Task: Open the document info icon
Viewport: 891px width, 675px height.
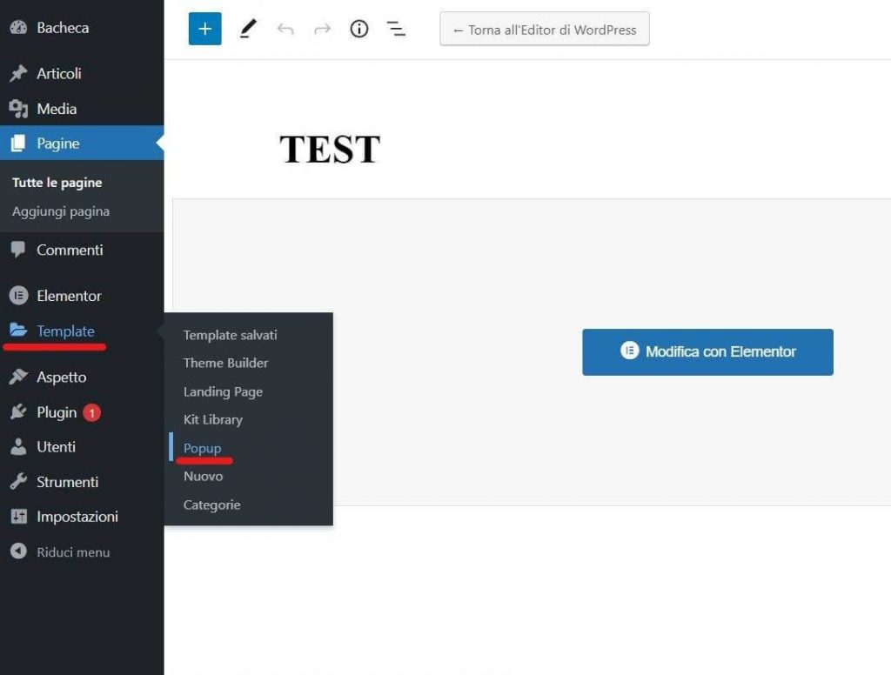Action: pyautogui.click(x=359, y=29)
